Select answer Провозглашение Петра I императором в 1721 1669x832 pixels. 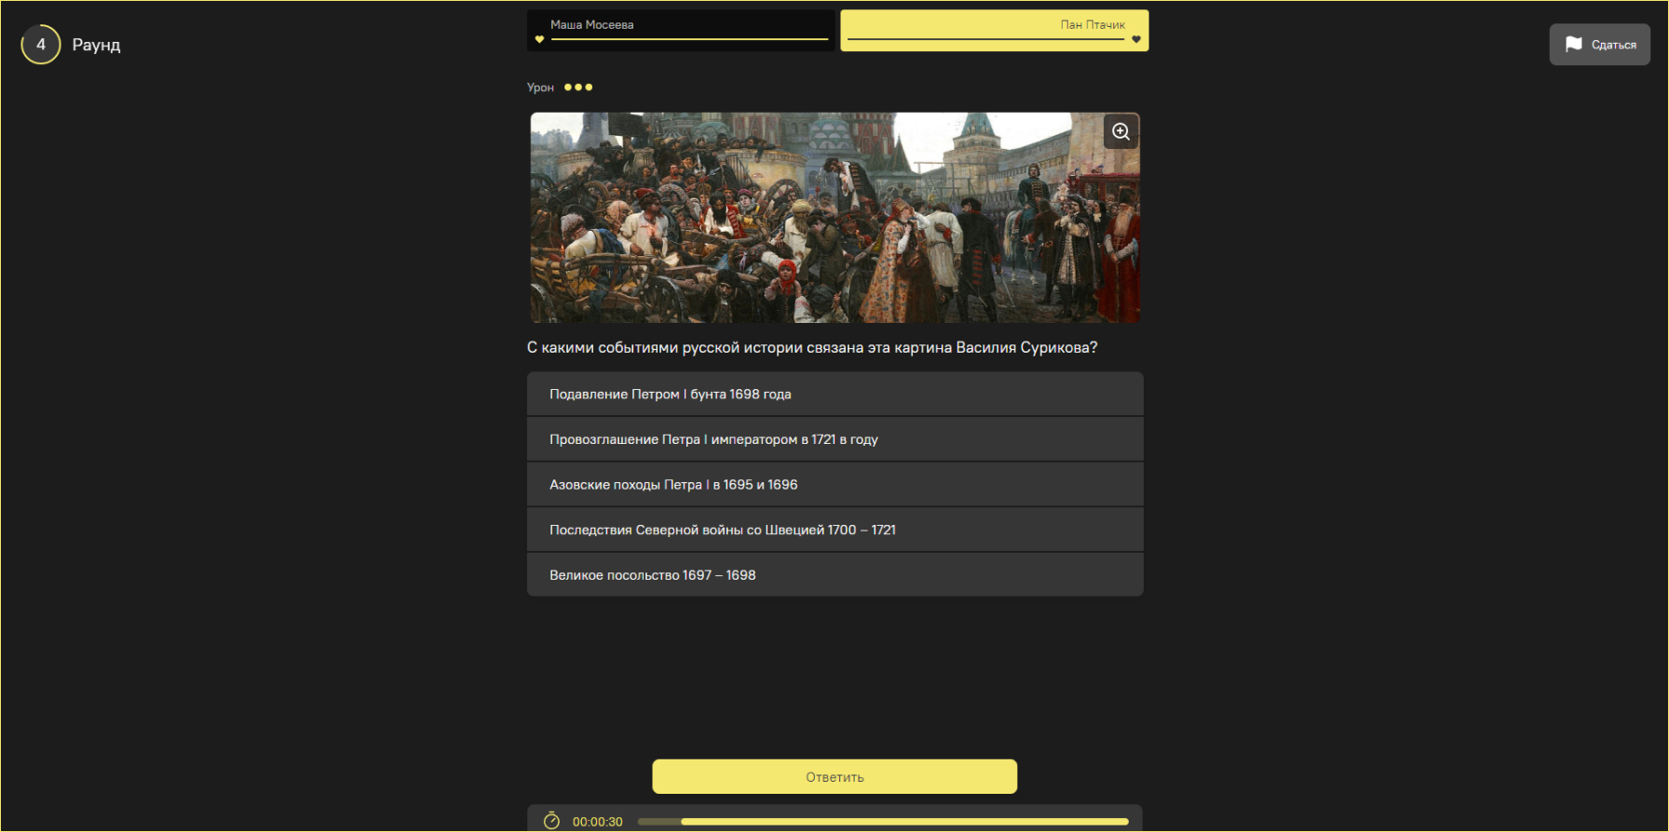tap(835, 439)
